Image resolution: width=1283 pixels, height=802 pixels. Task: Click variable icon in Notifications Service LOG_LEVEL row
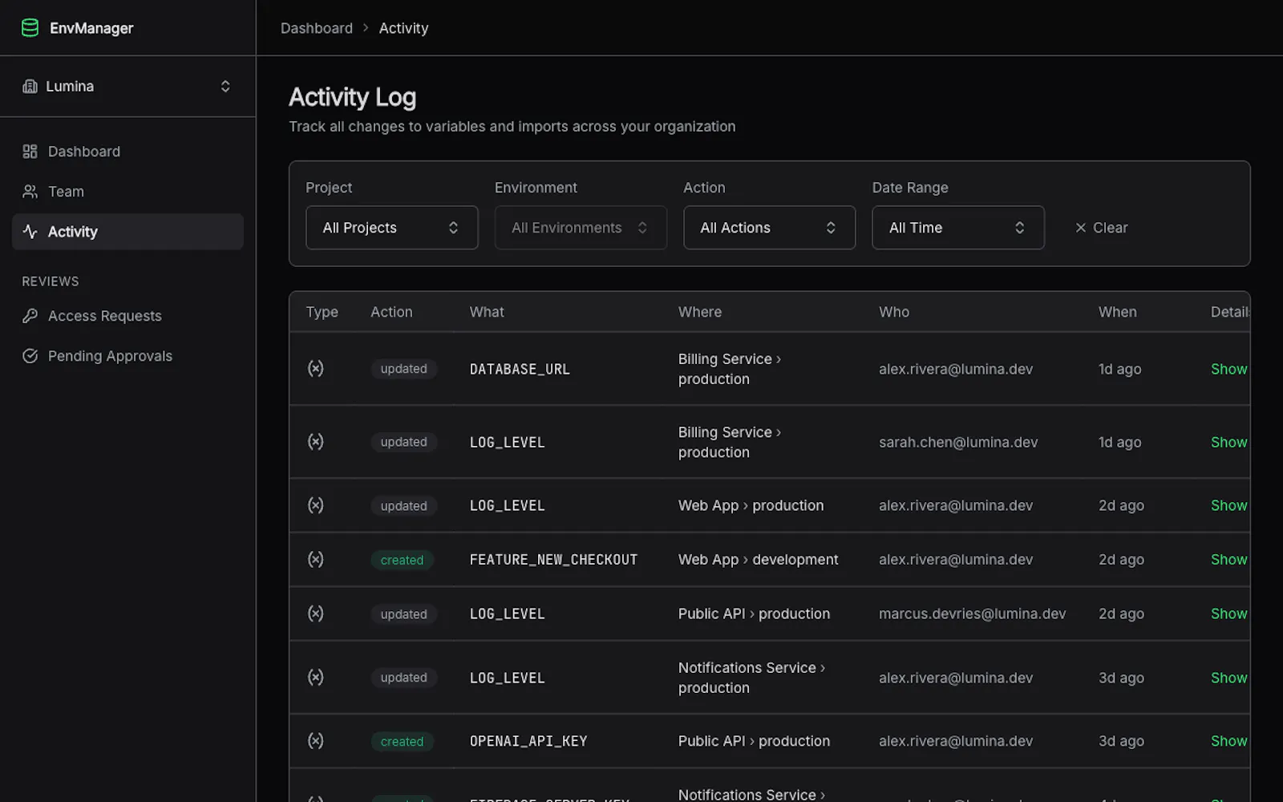(x=316, y=677)
